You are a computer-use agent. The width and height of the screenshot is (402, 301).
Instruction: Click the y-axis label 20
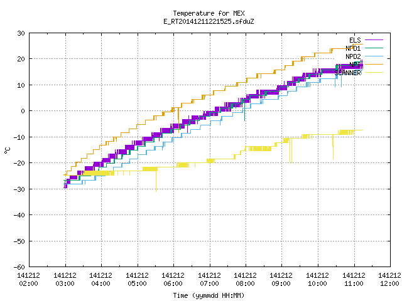pos(21,59)
